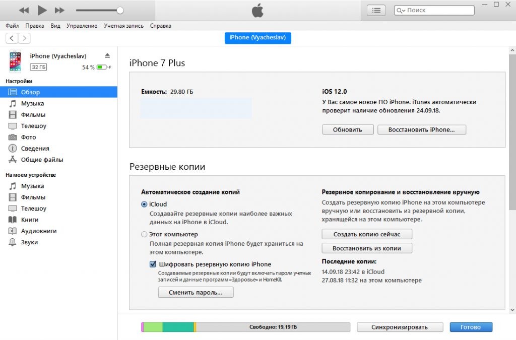Select the Этот компьютер radio button
This screenshot has width=516, height=340.
(145, 234)
